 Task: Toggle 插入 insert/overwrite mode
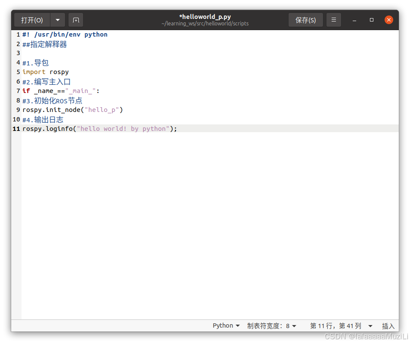388,326
